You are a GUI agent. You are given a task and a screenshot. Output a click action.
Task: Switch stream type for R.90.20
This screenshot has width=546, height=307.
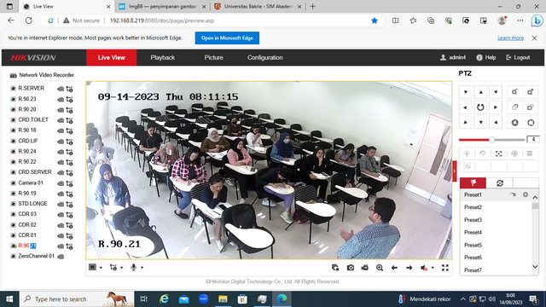70,110
